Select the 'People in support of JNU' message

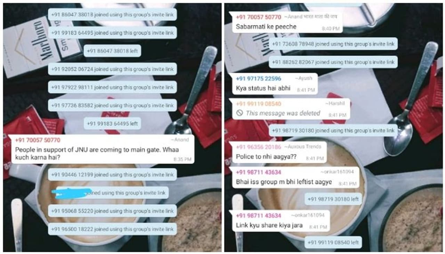(x=101, y=149)
